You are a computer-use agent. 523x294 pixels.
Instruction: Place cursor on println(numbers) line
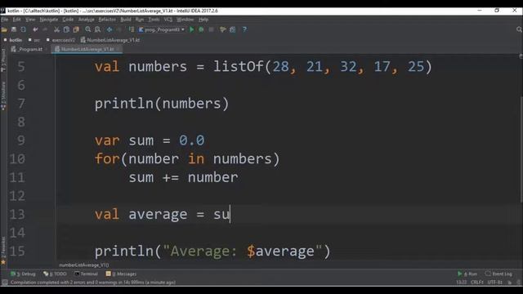pos(162,104)
